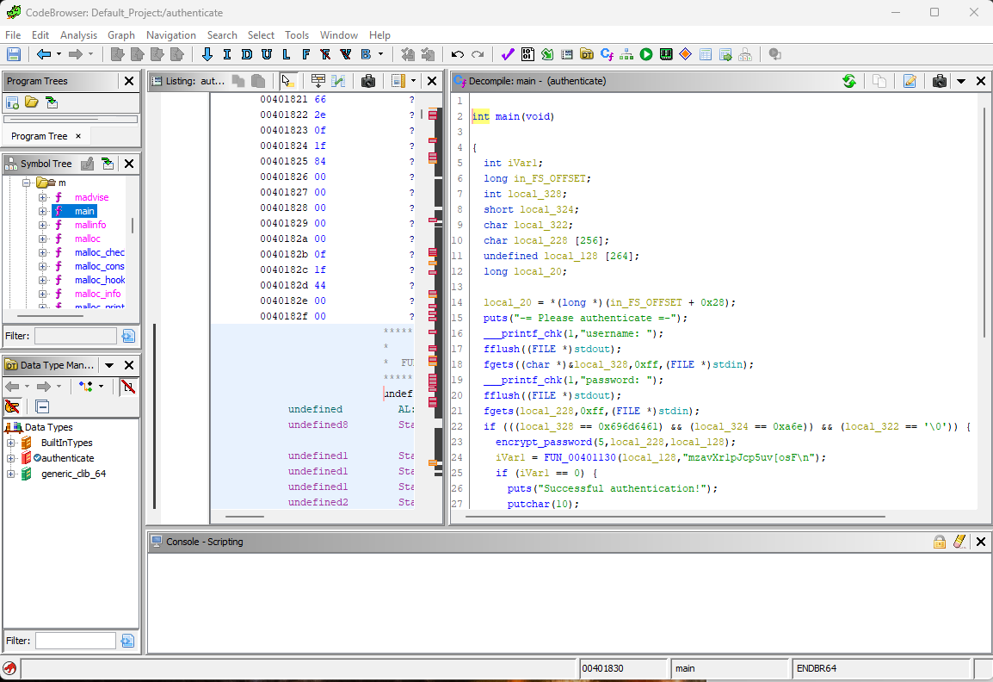
Task: Re-decompile with the green refresh icon
Action: (849, 81)
